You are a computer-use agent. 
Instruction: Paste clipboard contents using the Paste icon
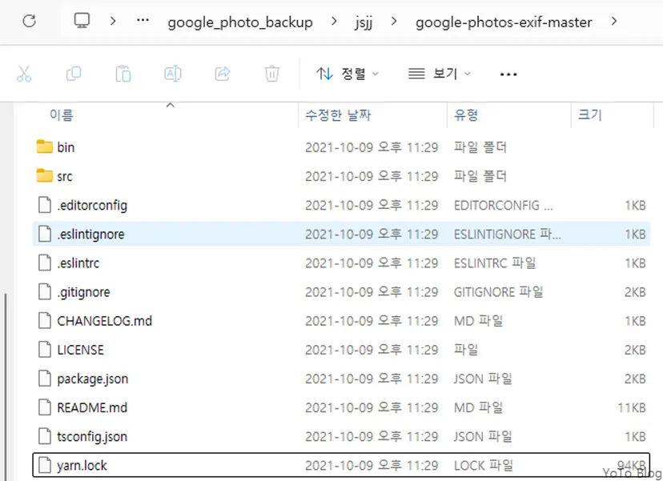click(123, 73)
